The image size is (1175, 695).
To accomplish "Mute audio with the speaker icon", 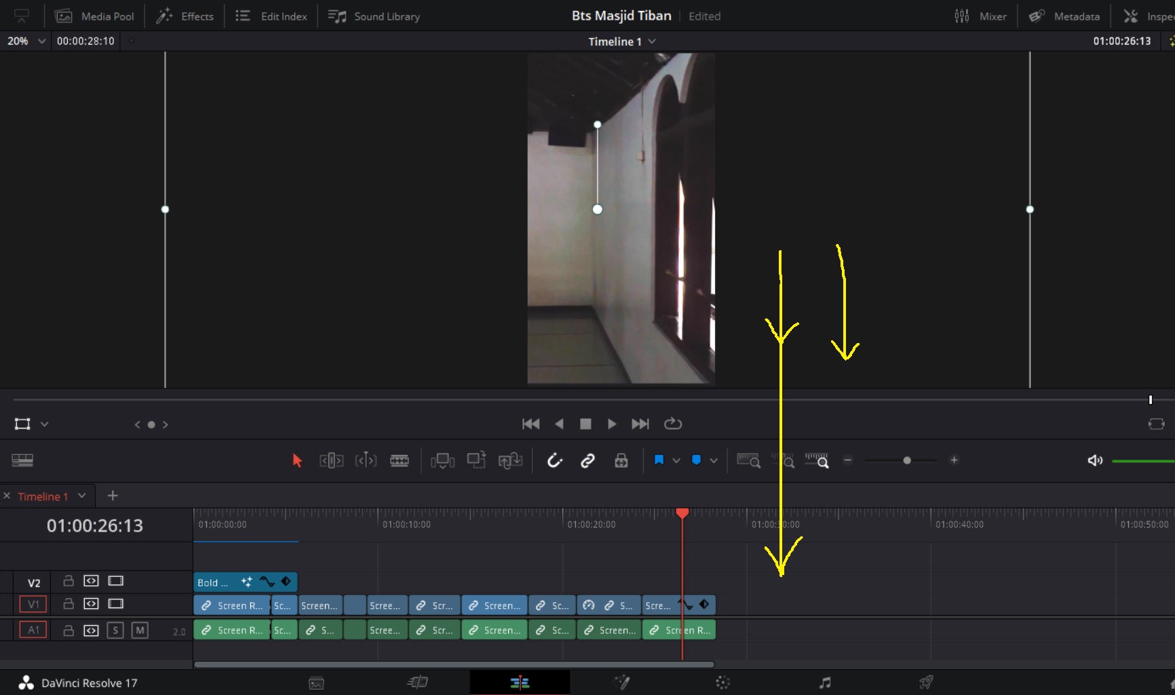I will coord(1095,460).
